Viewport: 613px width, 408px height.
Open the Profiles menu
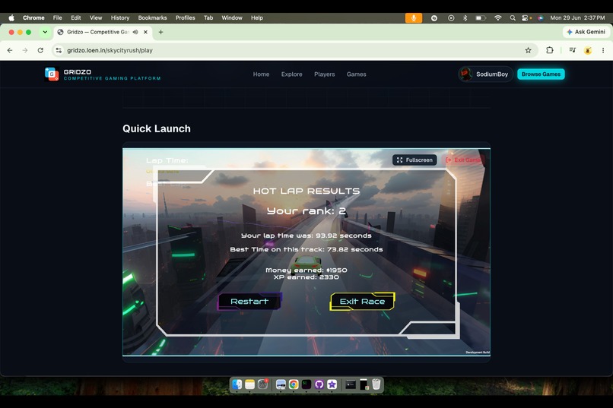tap(186, 18)
